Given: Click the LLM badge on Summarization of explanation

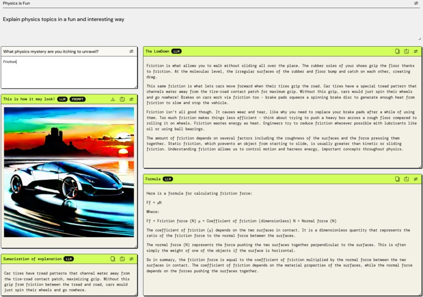Looking at the screenshot, I should tap(69, 259).
